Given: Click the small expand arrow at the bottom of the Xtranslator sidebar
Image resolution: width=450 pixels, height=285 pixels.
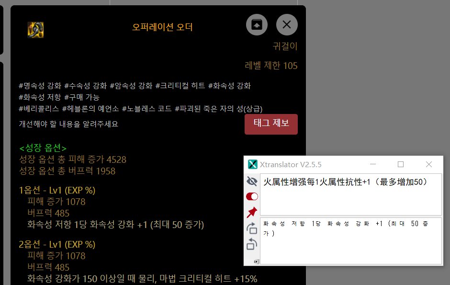Looking at the screenshot, I should coord(256,262).
